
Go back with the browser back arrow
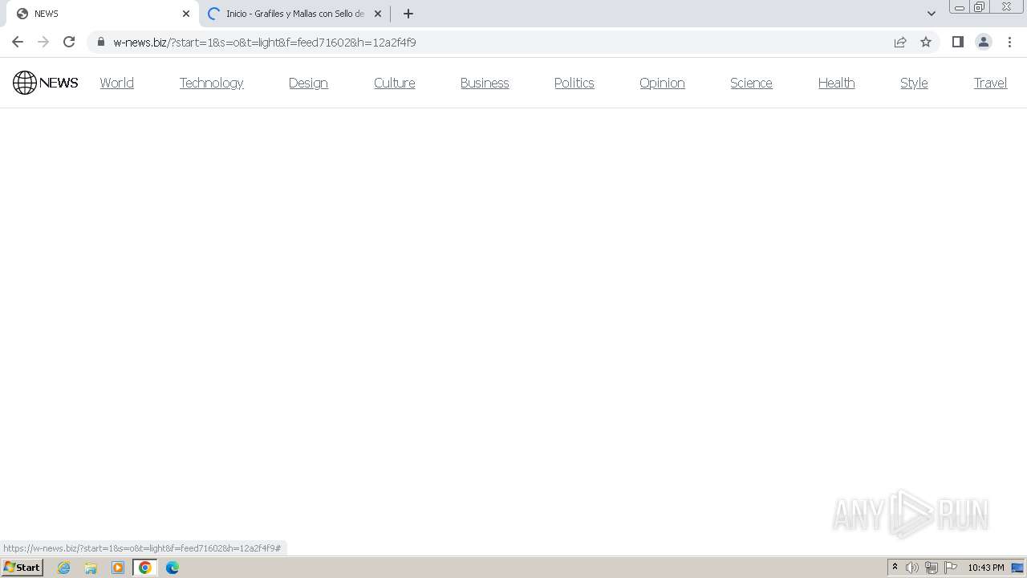coord(18,42)
